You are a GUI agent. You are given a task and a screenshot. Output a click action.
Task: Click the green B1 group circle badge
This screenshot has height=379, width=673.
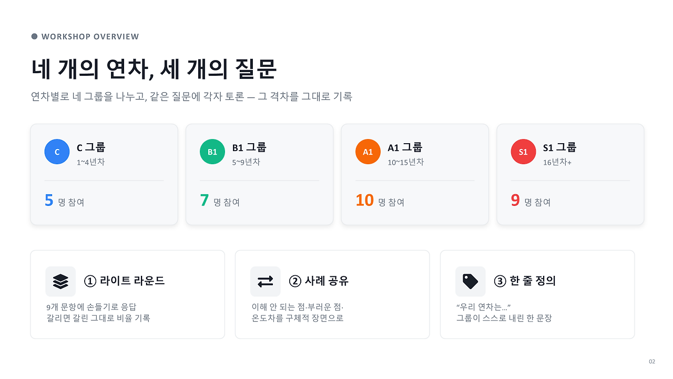coord(212,152)
